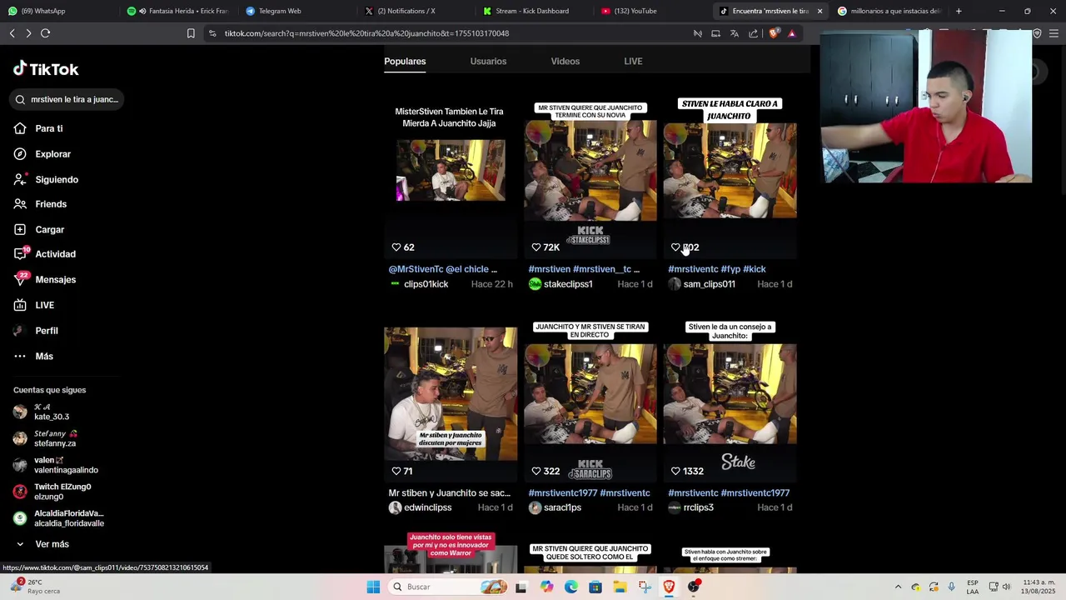This screenshot has width=1066, height=600.
Task: Open a new browser tab
Action: pyautogui.click(x=959, y=11)
